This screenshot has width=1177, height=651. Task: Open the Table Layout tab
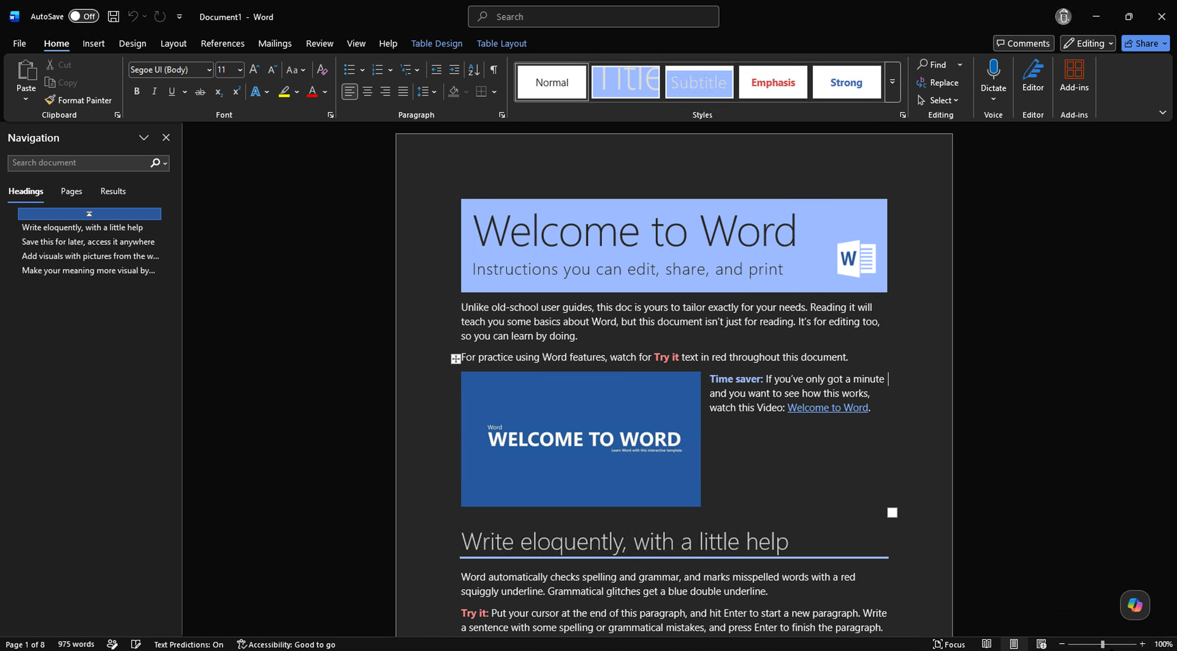[x=501, y=43]
